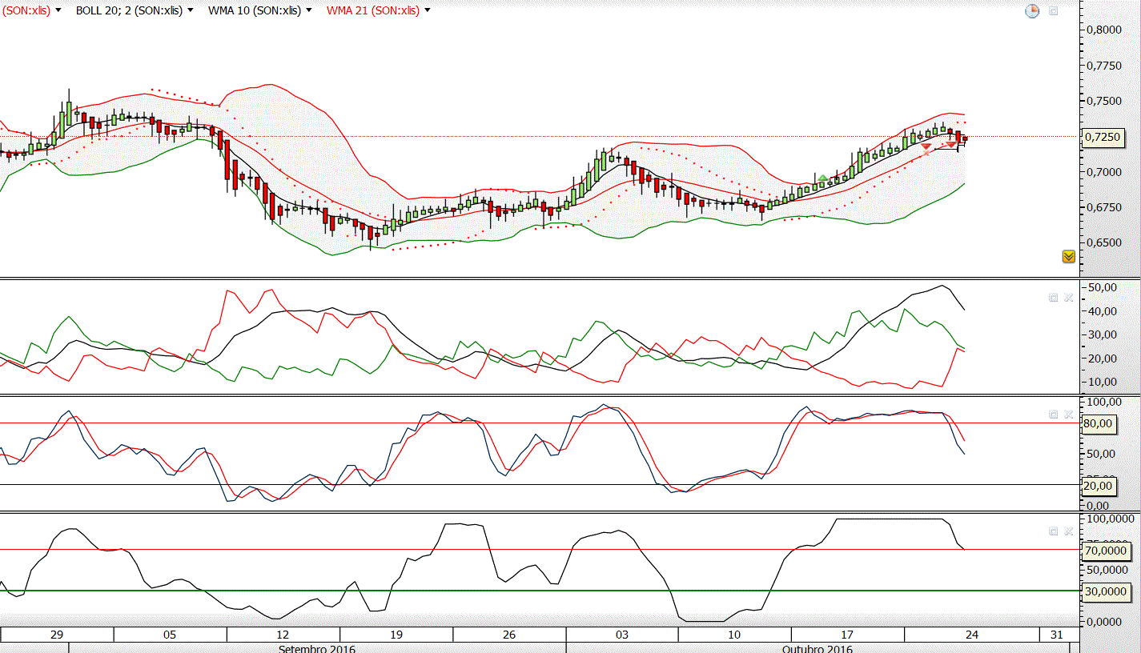The height and width of the screenshot is (653, 1141).
Task: Open dropdown arrow next to red (SON:xlis) label
Action: (58, 10)
